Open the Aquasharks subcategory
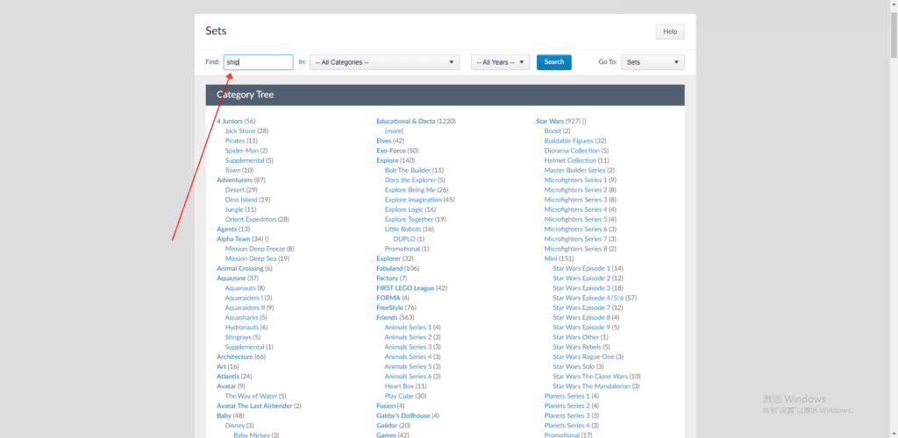898x438 pixels. 242,317
